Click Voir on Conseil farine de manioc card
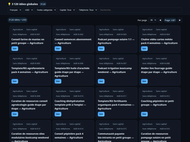 point(15,48)
